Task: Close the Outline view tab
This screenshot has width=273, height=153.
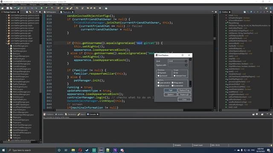Action: tap(229, 12)
